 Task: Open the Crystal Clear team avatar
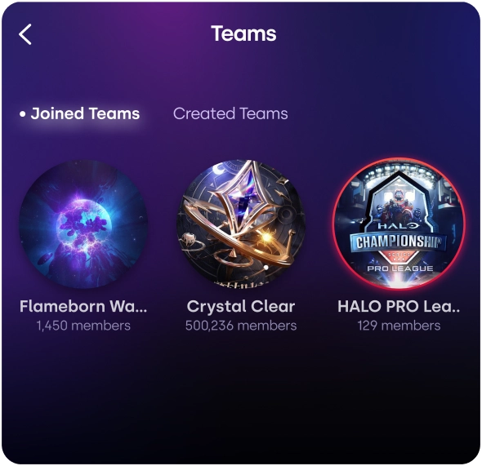[241, 224]
